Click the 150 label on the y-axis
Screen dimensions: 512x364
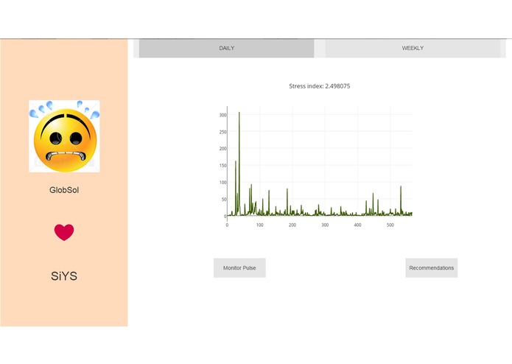tap(222, 166)
